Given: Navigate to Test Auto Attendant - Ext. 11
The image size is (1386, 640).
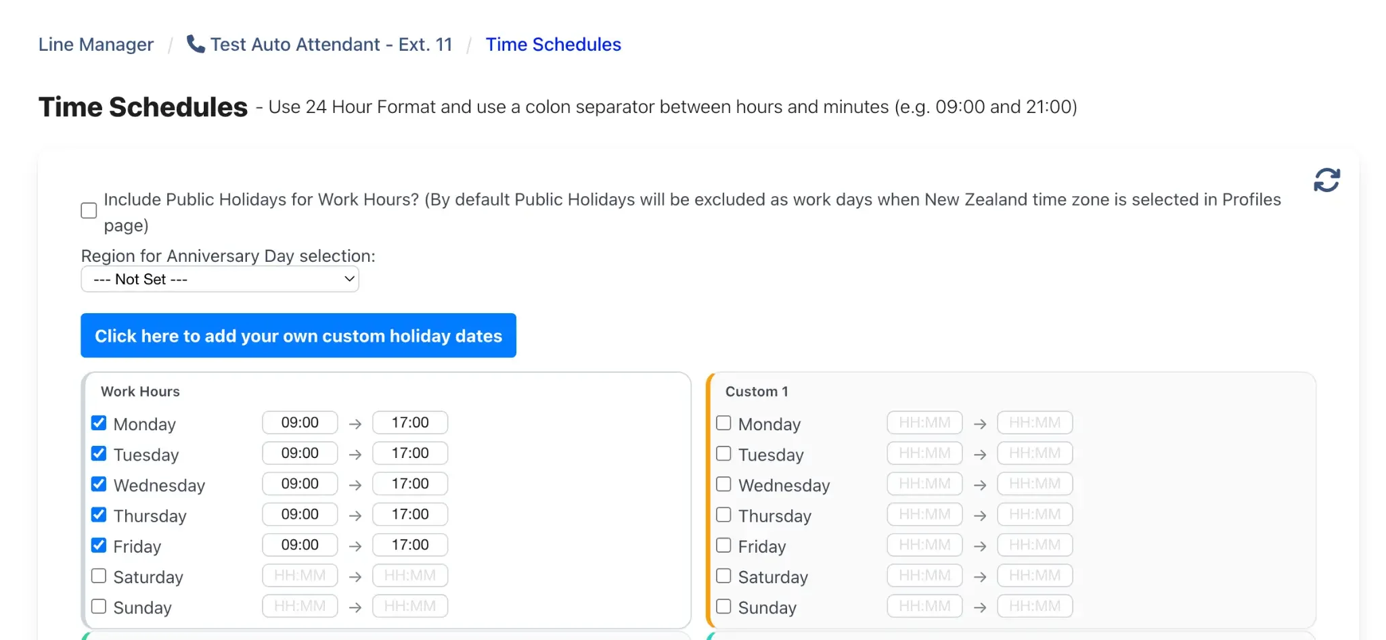Looking at the screenshot, I should tap(331, 44).
